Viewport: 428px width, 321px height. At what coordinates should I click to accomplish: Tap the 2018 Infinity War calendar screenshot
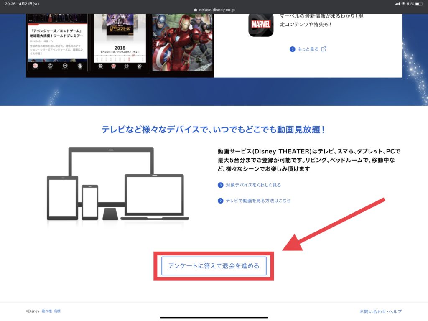[120, 43]
